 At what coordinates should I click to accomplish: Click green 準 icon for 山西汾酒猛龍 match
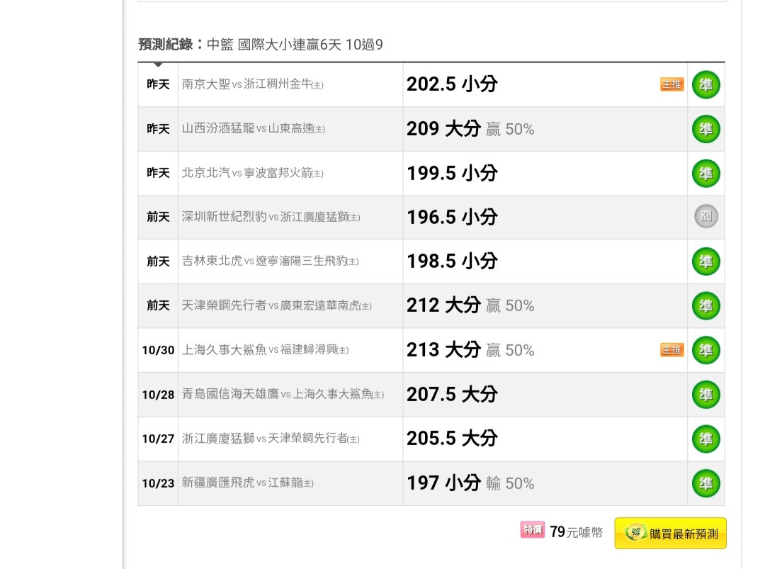(706, 129)
